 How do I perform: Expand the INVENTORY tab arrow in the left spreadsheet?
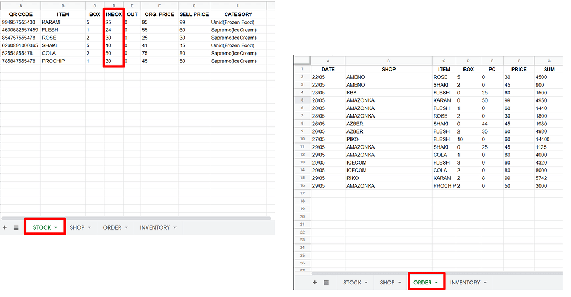click(x=175, y=227)
